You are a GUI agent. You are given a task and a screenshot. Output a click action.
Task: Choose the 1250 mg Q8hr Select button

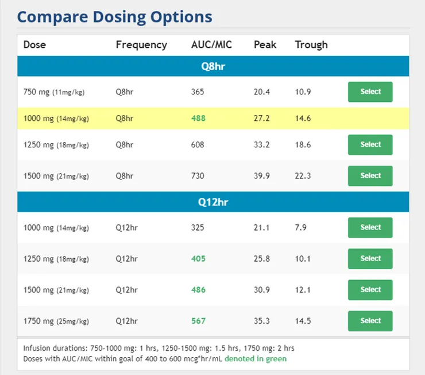[370, 145]
